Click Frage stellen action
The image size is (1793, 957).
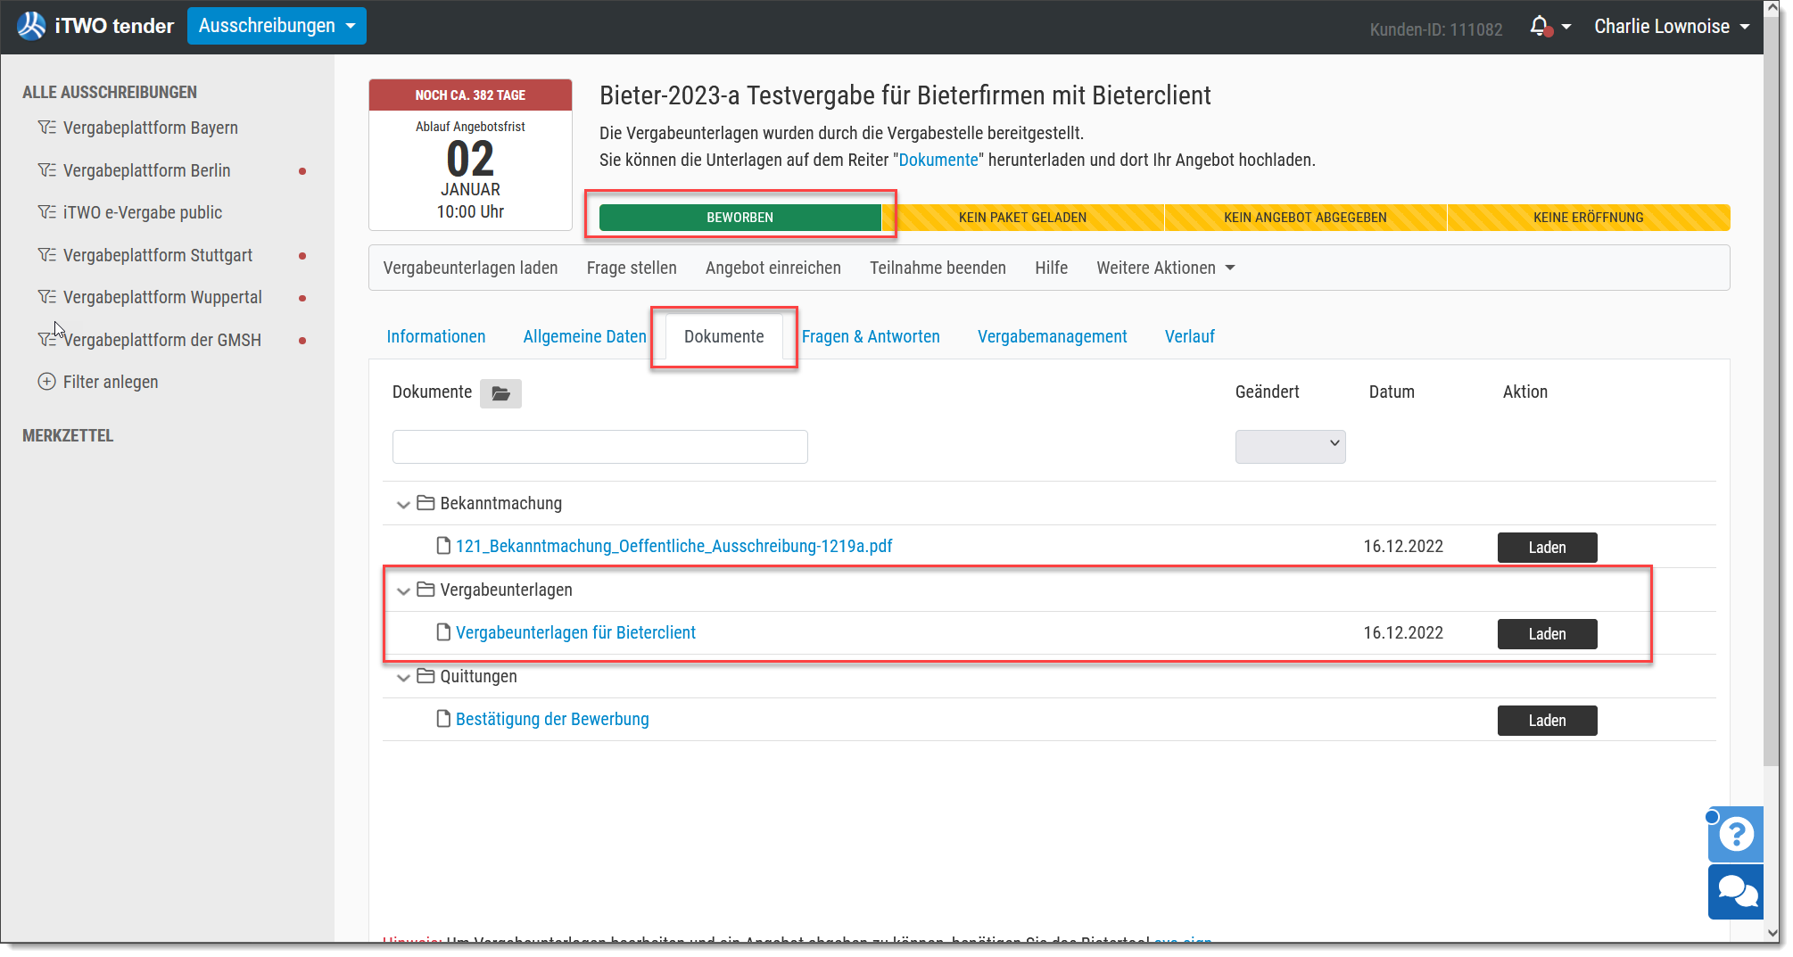pyautogui.click(x=632, y=268)
